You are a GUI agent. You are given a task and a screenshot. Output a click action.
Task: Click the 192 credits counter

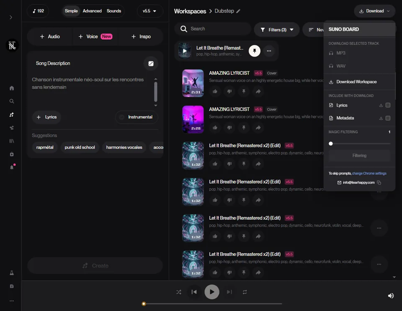(38, 11)
